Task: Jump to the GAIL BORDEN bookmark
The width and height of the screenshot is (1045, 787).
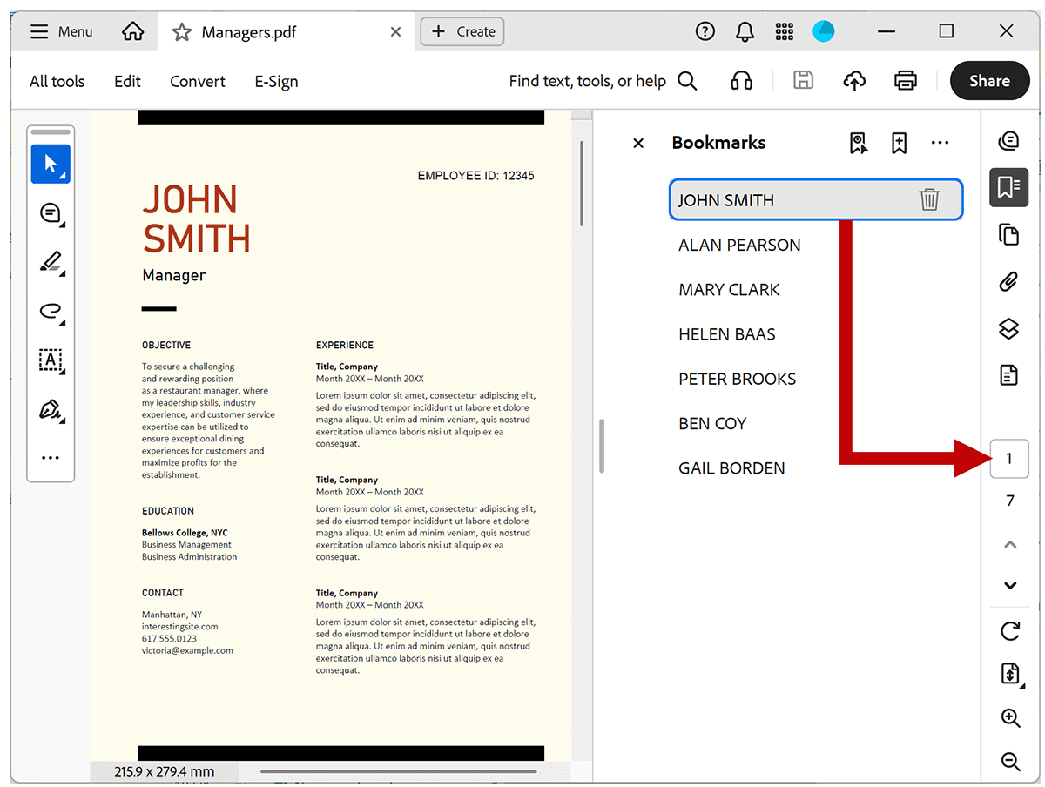Action: (x=731, y=468)
